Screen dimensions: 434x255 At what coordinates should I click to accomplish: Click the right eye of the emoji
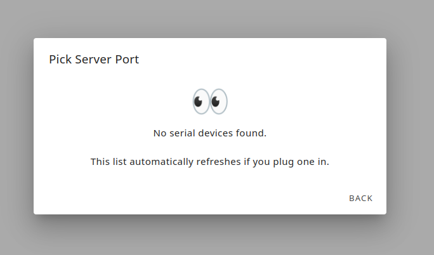pos(219,101)
